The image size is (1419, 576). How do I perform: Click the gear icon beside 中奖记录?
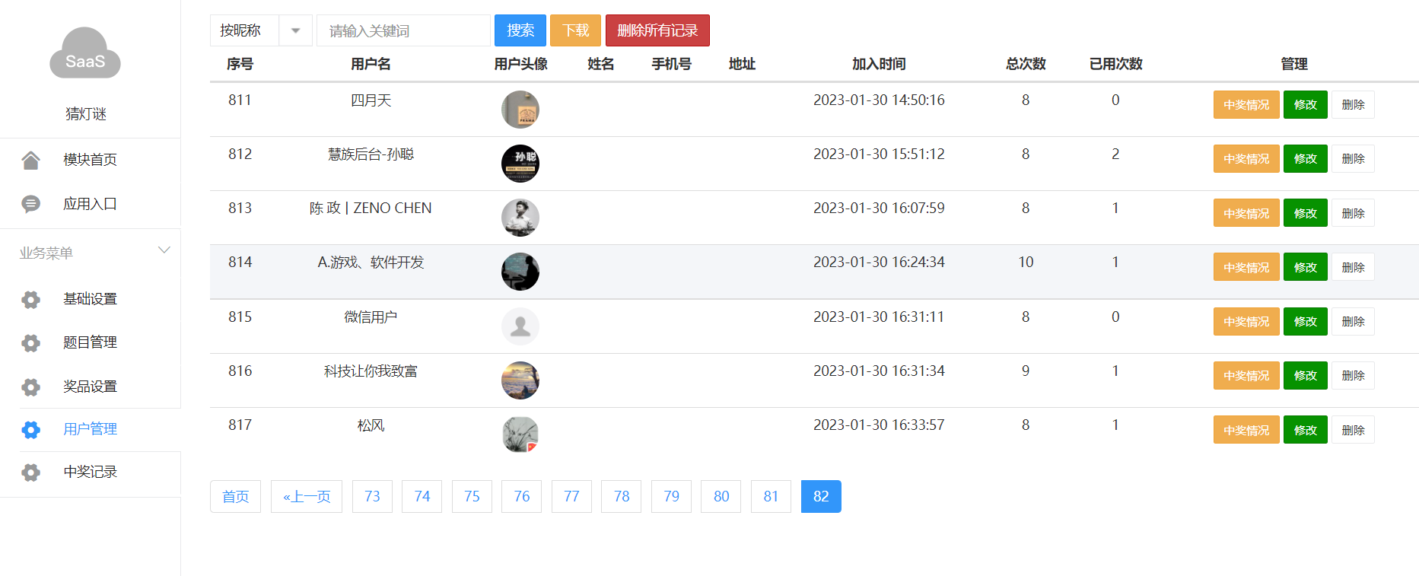click(x=30, y=473)
